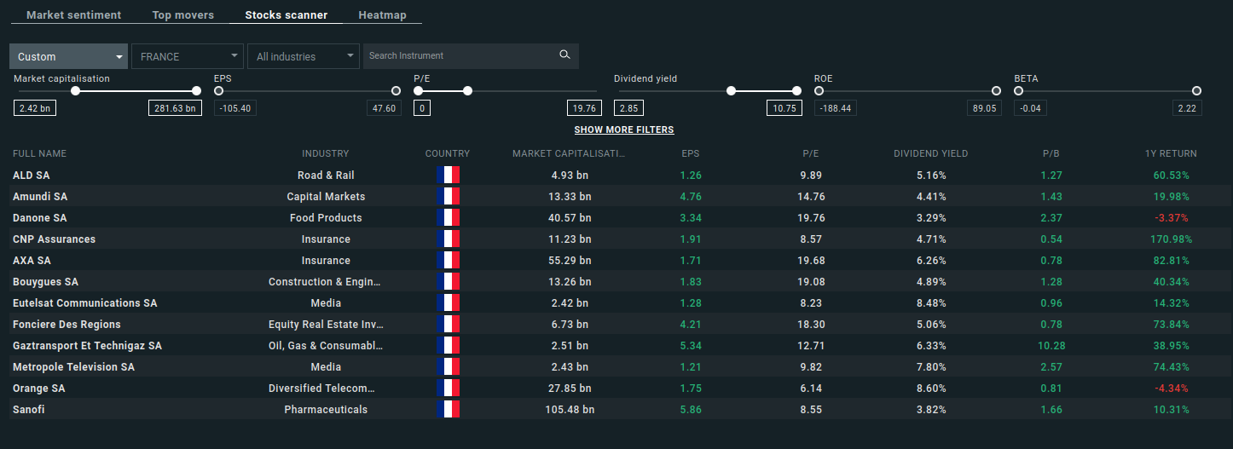Open the Custom preset dropdown
Viewport: 1233px width, 449px height.
pos(69,56)
